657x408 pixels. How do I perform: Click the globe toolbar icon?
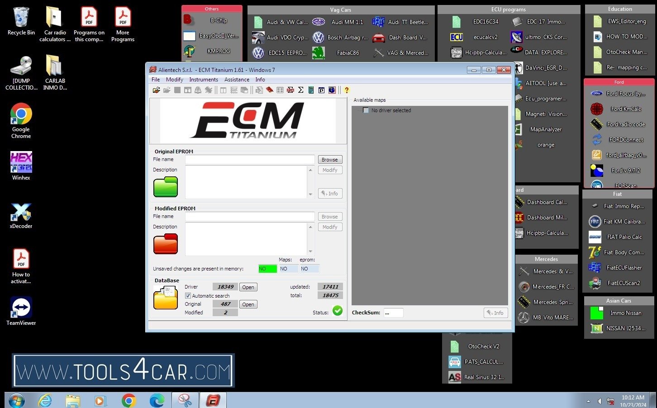pyautogui.click(x=332, y=90)
